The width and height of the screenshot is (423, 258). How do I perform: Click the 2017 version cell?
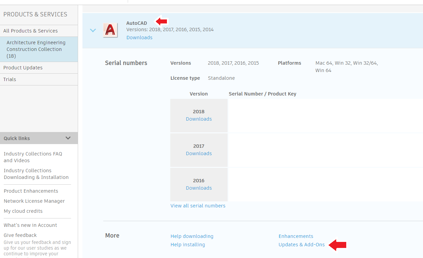click(x=199, y=150)
